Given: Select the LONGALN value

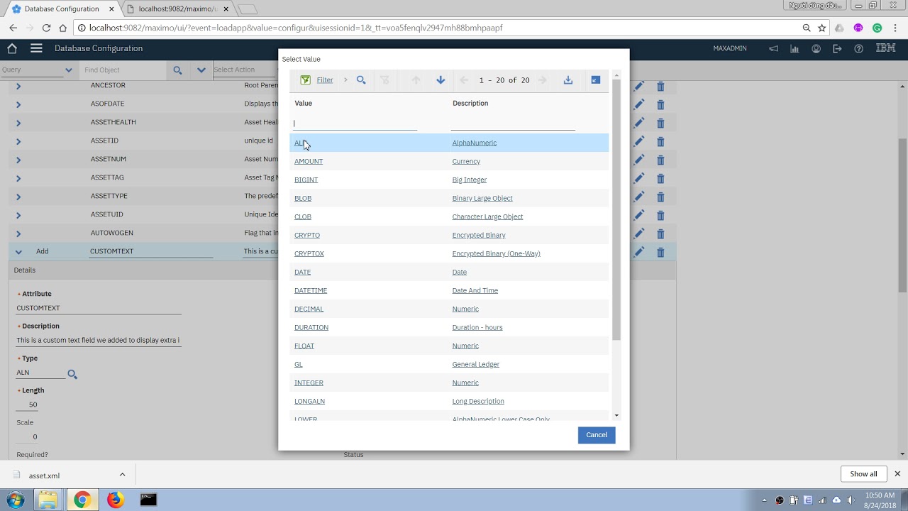Looking at the screenshot, I should [309, 401].
